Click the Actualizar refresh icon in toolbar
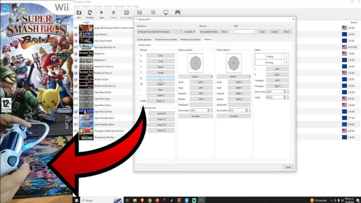 point(90,13)
